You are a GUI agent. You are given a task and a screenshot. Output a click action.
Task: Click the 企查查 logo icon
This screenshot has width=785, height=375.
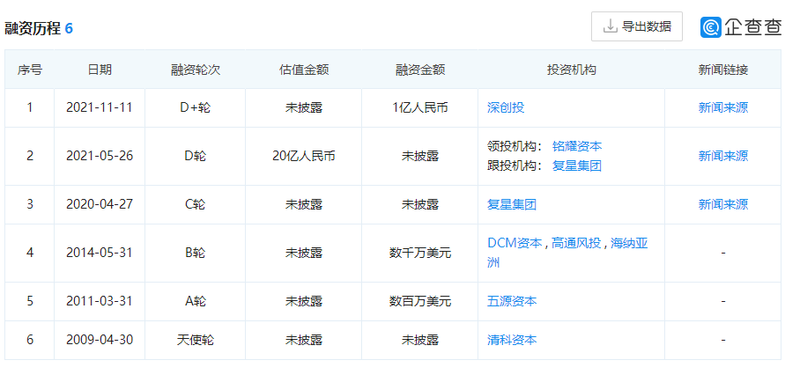pos(711,27)
